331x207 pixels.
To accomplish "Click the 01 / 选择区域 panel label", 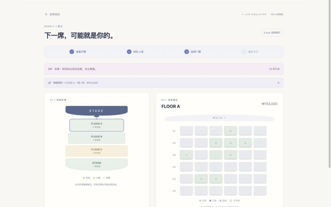I will tap(58, 100).
